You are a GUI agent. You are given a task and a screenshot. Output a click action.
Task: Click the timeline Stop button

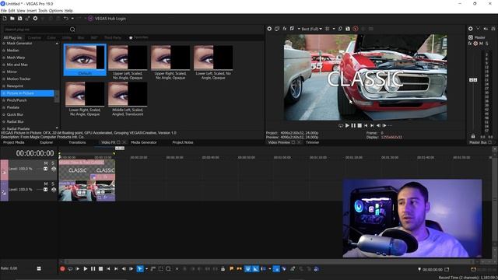tap(100, 269)
